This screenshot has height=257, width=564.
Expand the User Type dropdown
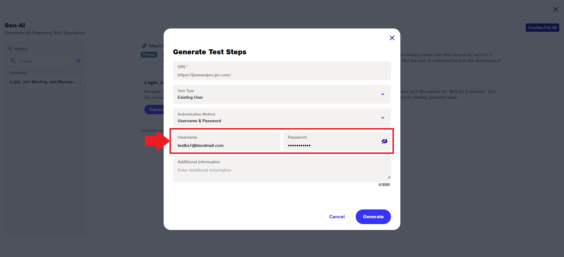pos(382,94)
